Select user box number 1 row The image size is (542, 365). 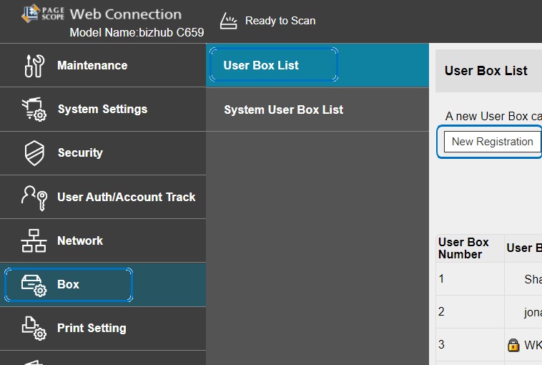coord(470,279)
